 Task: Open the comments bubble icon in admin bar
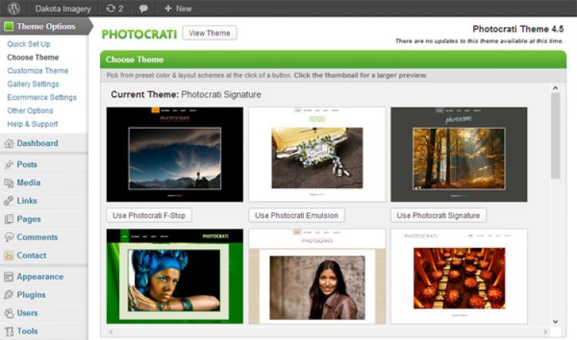point(143,8)
